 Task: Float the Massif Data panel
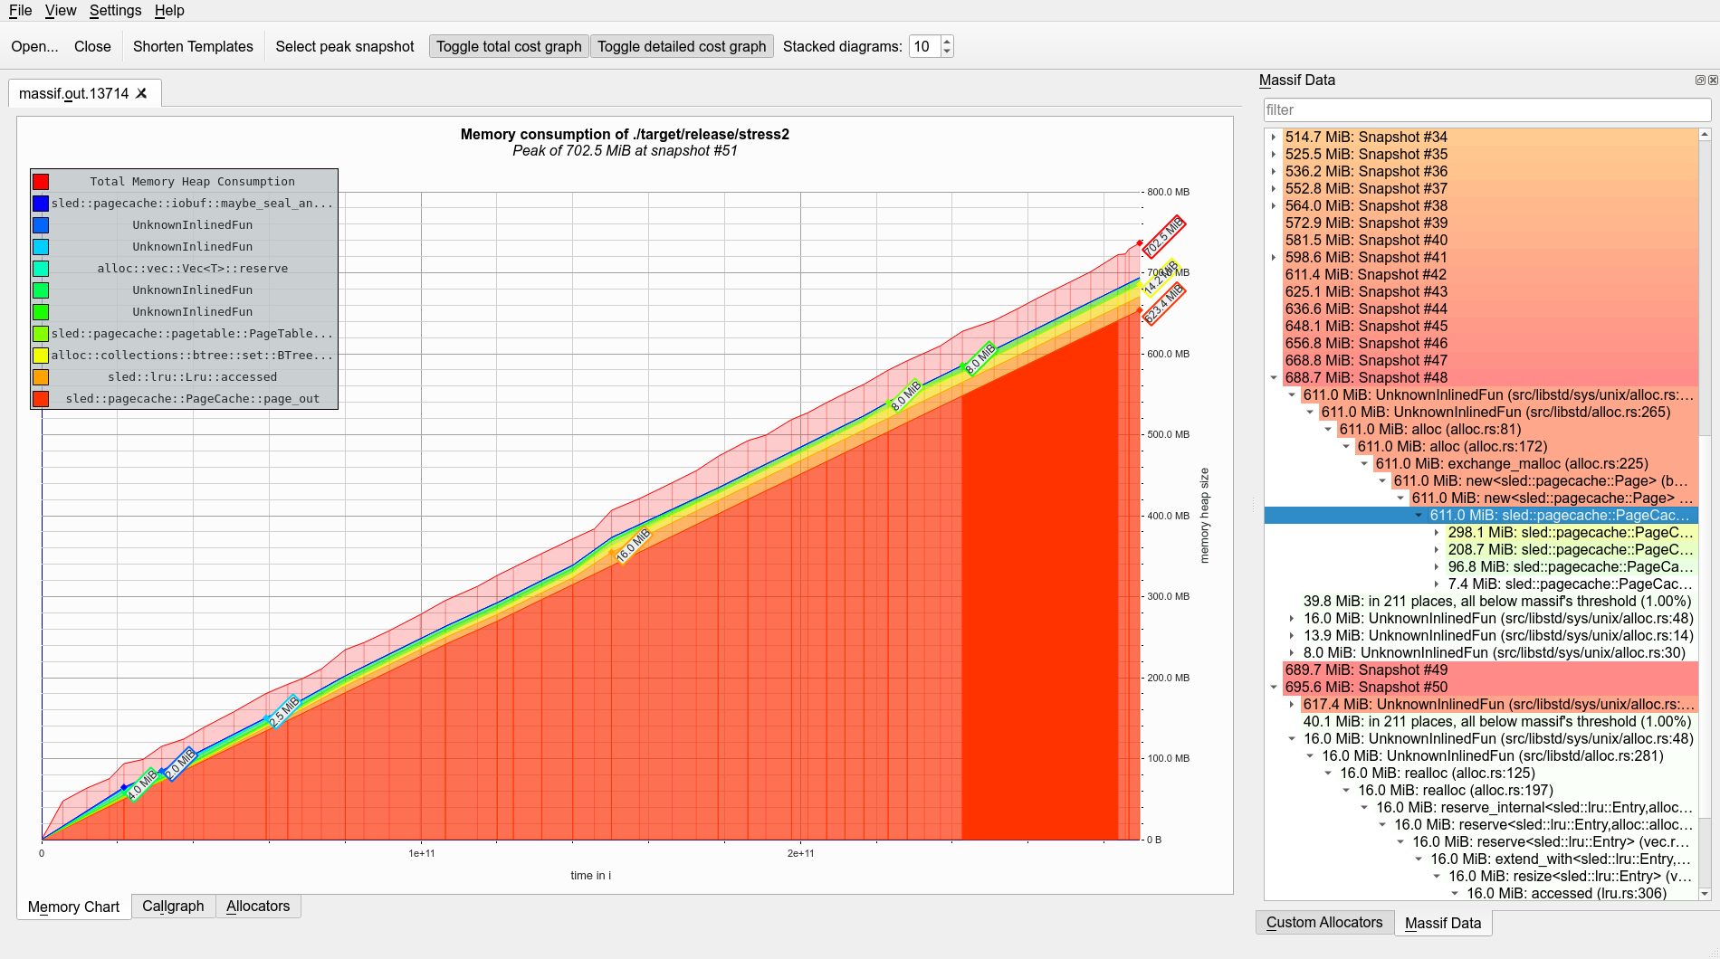coord(1700,80)
